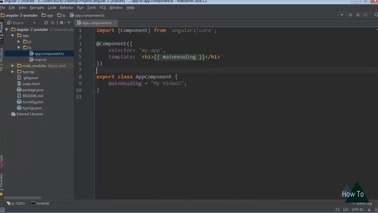Toggle the Favorites tool window side tab

[x=1, y=185]
